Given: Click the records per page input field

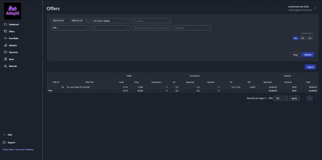Looking at the screenshot, I should [280, 98].
